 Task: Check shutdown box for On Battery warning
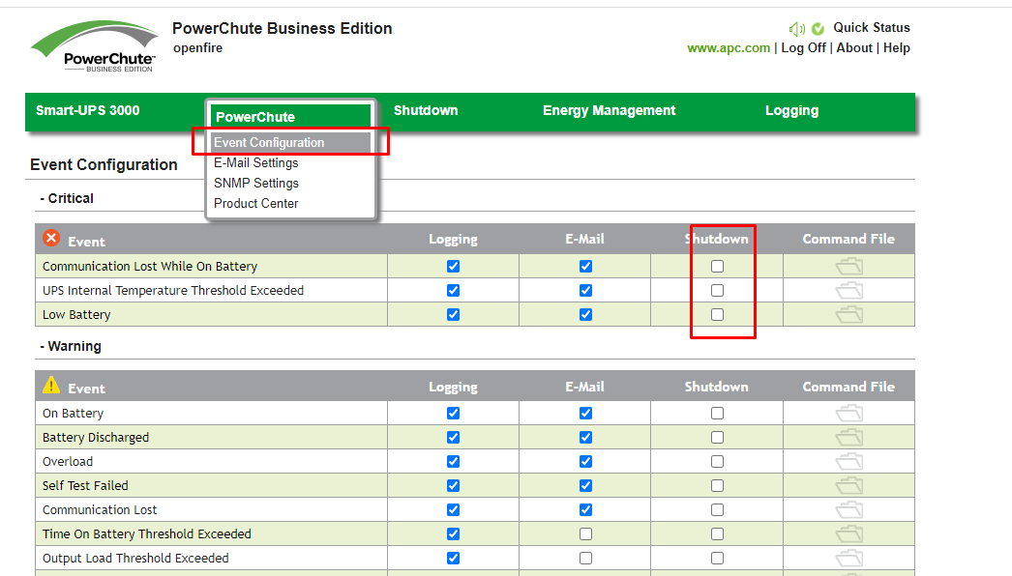(717, 414)
